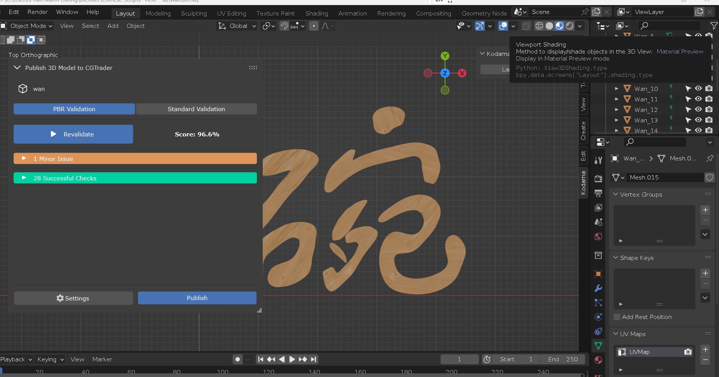Select PBR Validation
Screen dimensions: 719x377
pyautogui.click(x=74, y=109)
